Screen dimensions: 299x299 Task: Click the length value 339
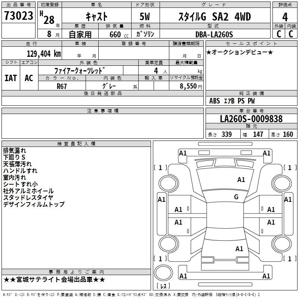click(227, 134)
